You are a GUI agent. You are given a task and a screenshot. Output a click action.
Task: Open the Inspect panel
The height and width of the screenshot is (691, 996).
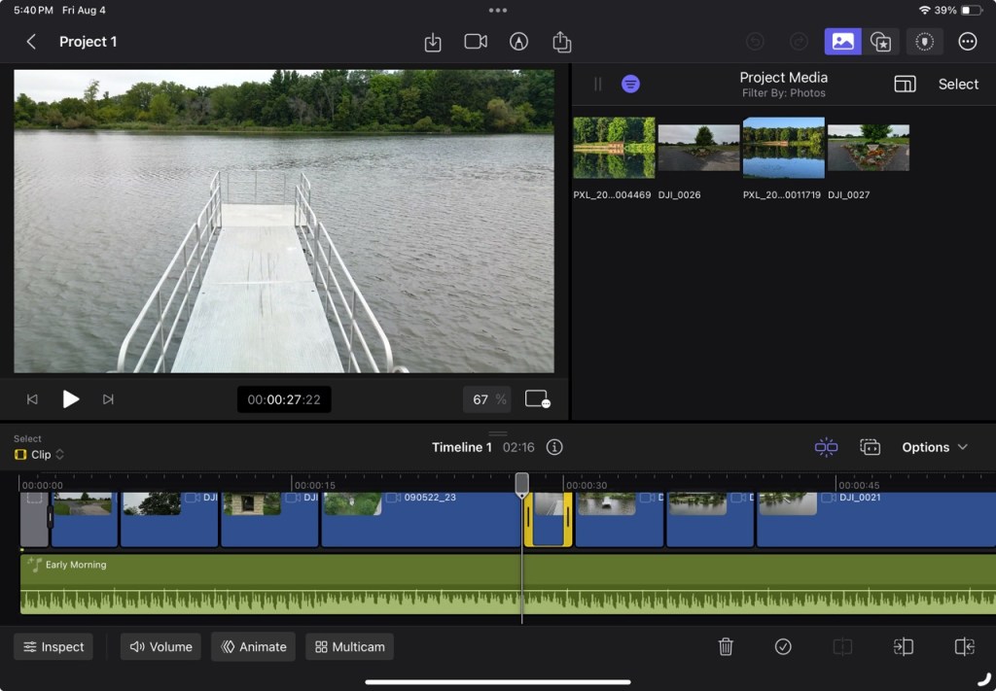click(53, 646)
